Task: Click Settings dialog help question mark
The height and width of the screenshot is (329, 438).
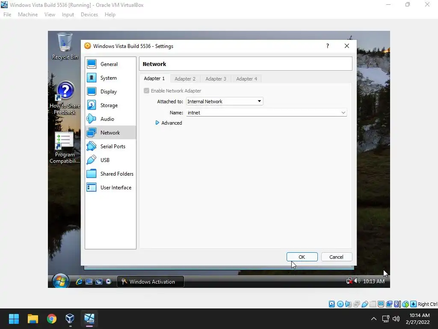Action: (x=328, y=46)
